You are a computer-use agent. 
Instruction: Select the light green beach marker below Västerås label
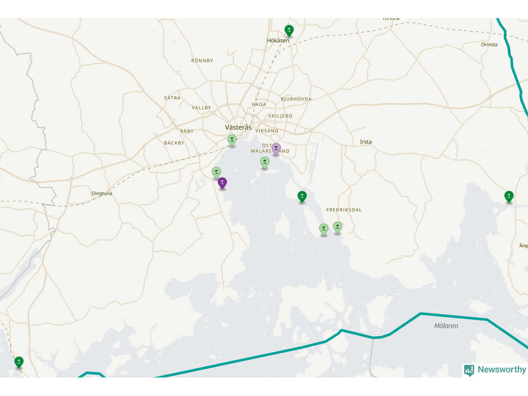[232, 140]
